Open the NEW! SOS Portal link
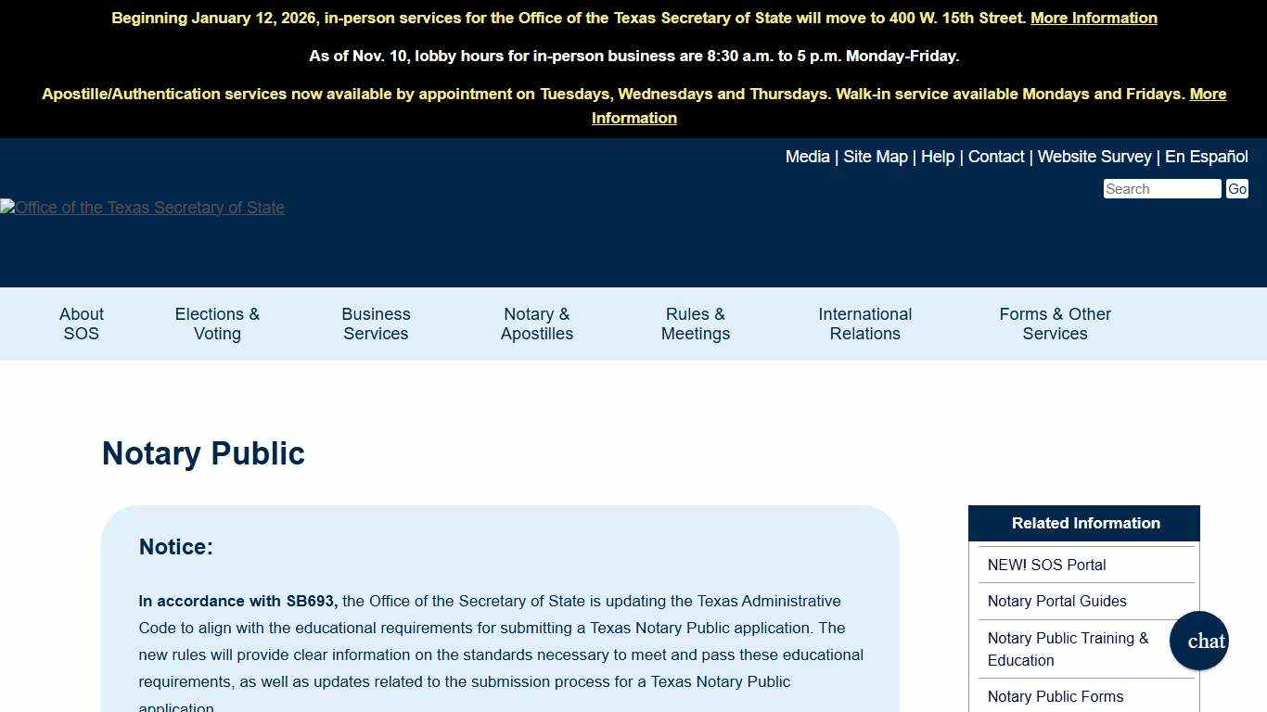This screenshot has width=1267, height=712. pyautogui.click(x=1046, y=565)
